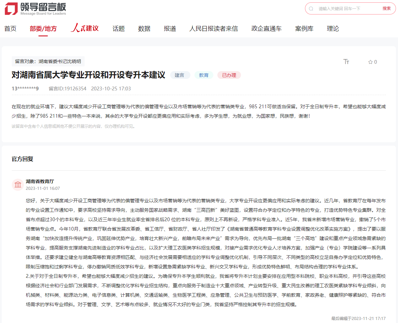Screen dimensions: 398x323
Task: Click the 湖南省教育厅 avatar icon
Action: coord(18,185)
